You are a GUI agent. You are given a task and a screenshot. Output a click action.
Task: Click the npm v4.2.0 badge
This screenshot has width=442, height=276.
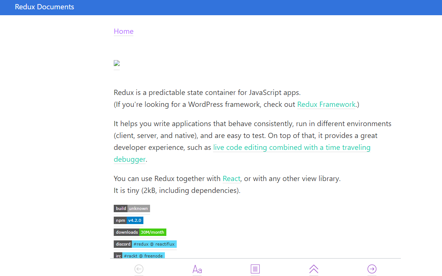coord(129,220)
